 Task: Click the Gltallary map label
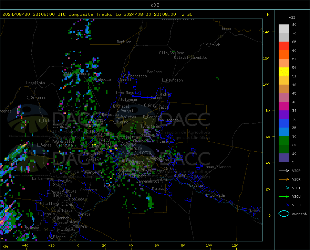tap(49, 204)
